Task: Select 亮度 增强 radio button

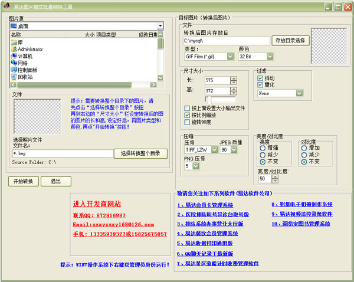Action: (x=263, y=148)
